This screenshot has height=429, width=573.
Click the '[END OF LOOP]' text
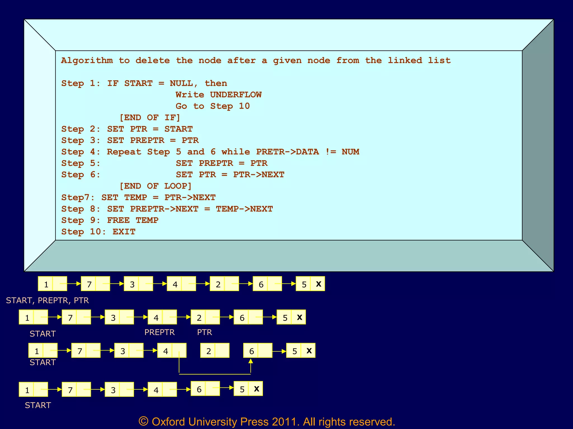click(155, 186)
